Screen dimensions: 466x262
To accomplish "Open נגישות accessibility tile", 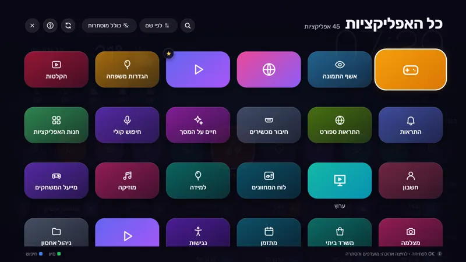I will 198,232.
